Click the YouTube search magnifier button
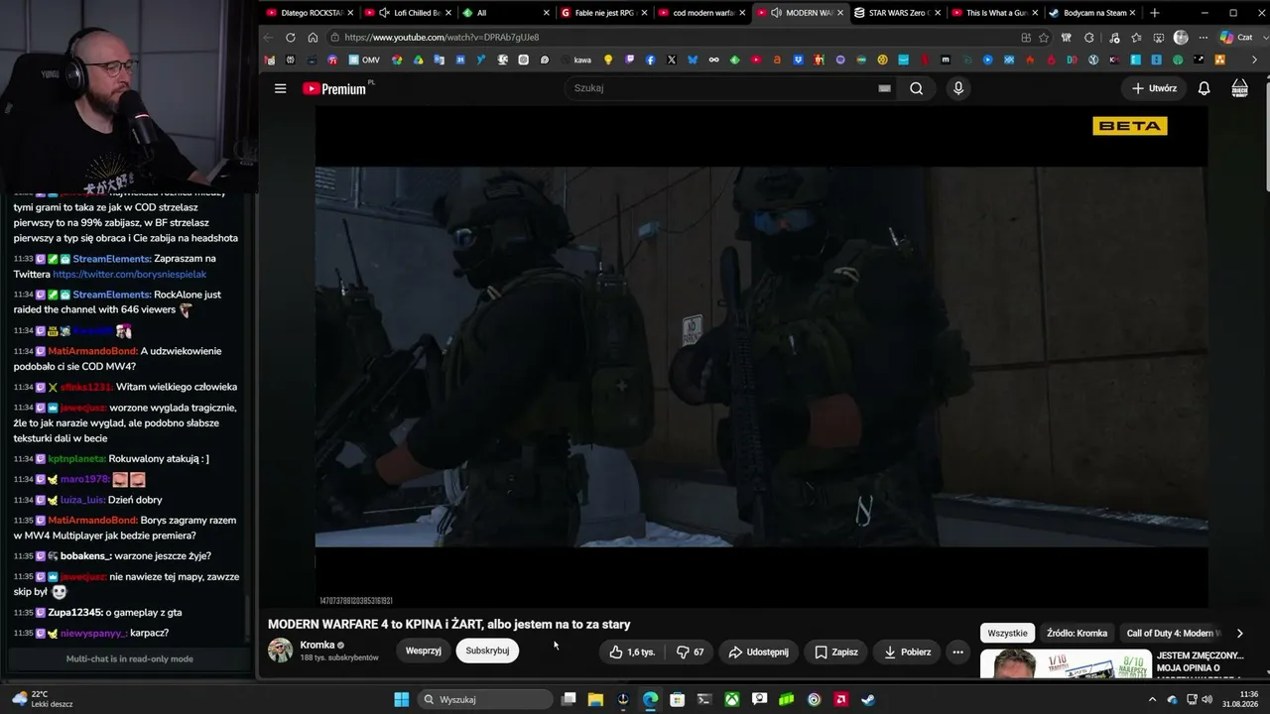Image resolution: width=1270 pixels, height=714 pixels. (916, 88)
